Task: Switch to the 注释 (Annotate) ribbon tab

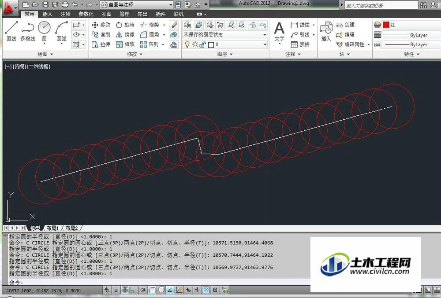Action: pyautogui.click(x=65, y=14)
